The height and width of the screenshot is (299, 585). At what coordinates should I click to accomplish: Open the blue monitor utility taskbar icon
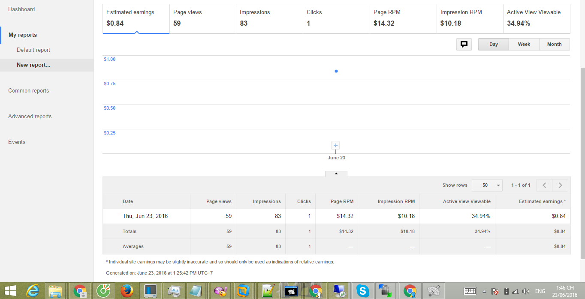[150, 291]
